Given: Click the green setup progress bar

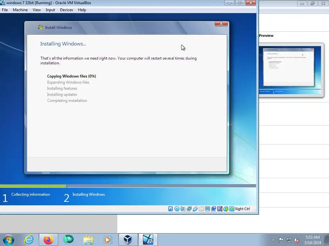Looking at the screenshot, I should coord(33,186).
